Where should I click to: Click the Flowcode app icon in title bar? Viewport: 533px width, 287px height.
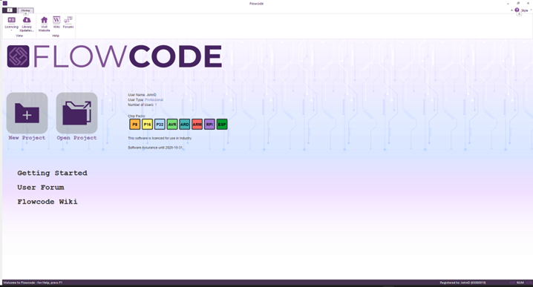4,4
